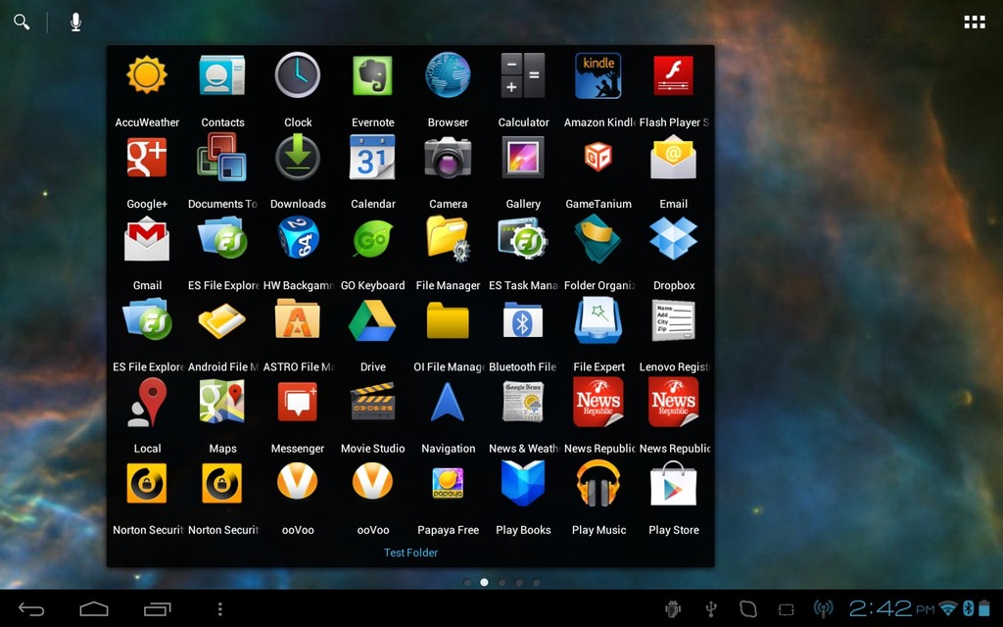Click the Test Folder title
Image resolution: width=1003 pixels, height=627 pixels.
pyautogui.click(x=410, y=553)
